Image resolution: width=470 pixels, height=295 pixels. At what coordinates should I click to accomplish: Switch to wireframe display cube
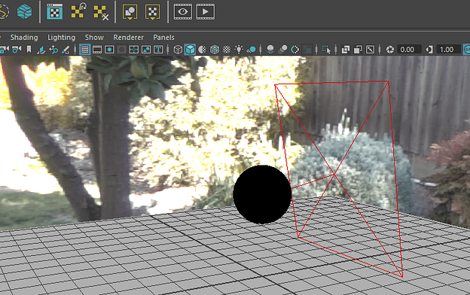coord(178,50)
